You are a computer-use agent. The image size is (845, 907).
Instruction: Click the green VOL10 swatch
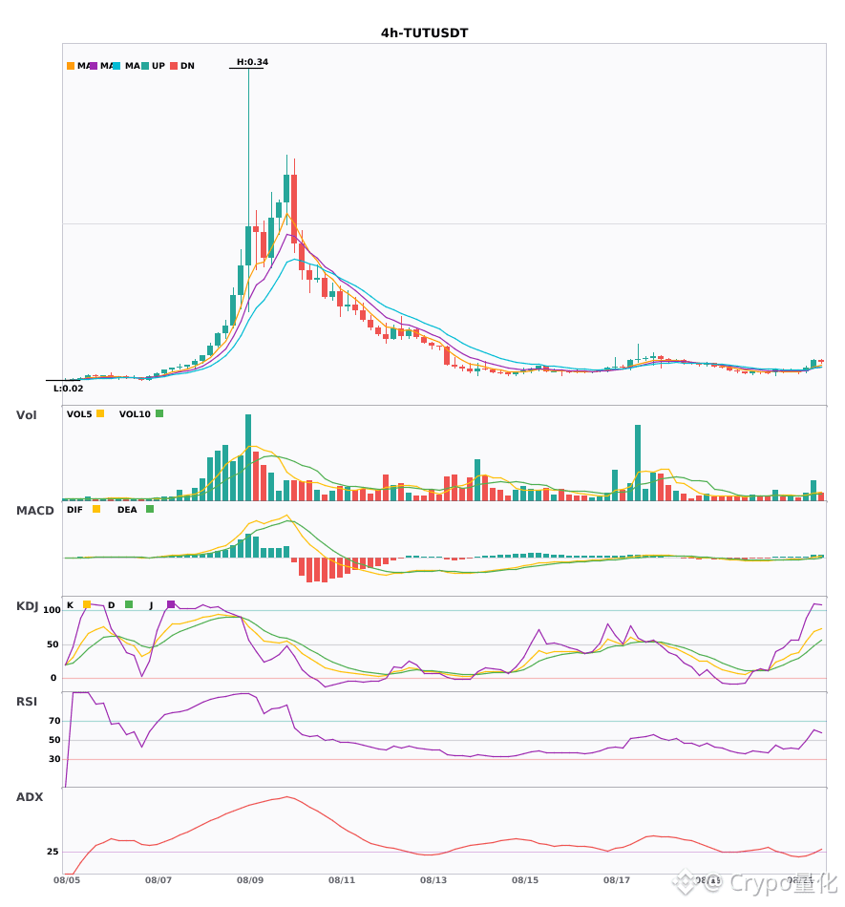tap(159, 413)
